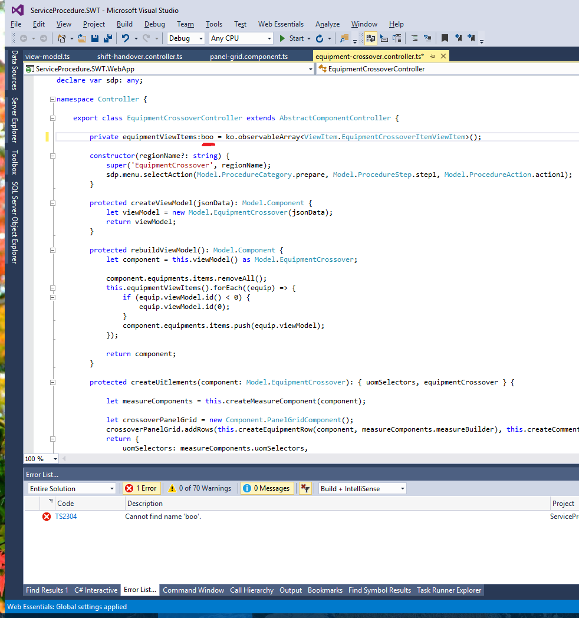Collapse the createUiElements method block
This screenshot has height=618, width=579.
[x=52, y=382]
